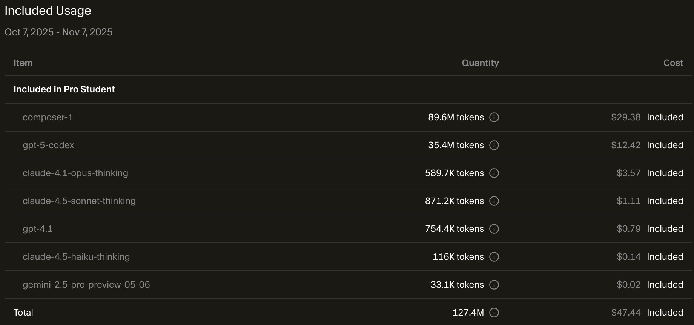
Task: Click info icon for claude-4.5-sonnet-thinking tokens
Action: (x=494, y=201)
